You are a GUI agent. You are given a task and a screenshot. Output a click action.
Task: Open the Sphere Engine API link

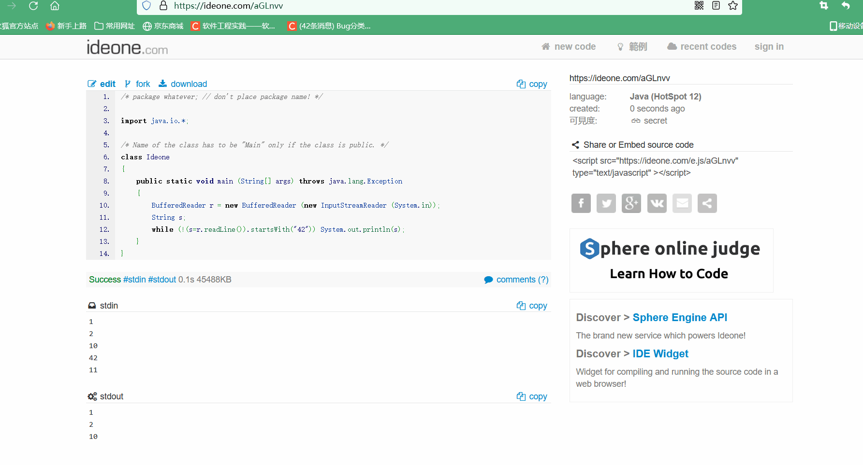680,318
